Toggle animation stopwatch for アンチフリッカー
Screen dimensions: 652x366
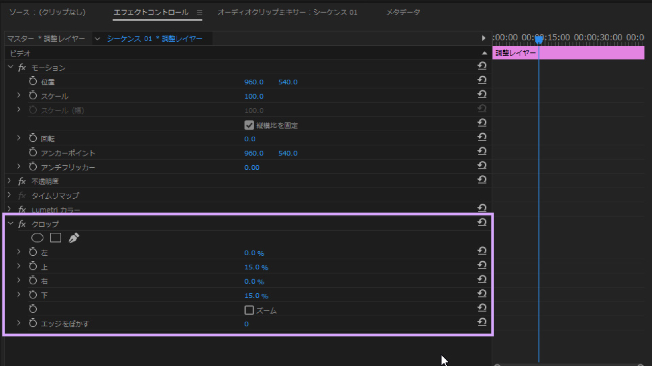[x=33, y=167]
